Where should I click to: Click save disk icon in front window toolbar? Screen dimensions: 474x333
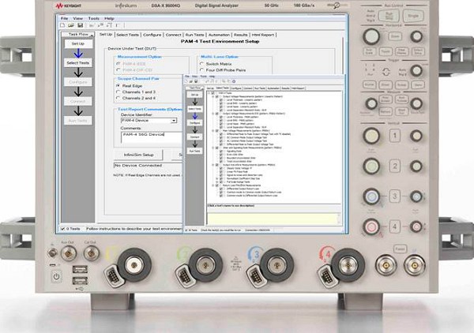tap(196, 81)
